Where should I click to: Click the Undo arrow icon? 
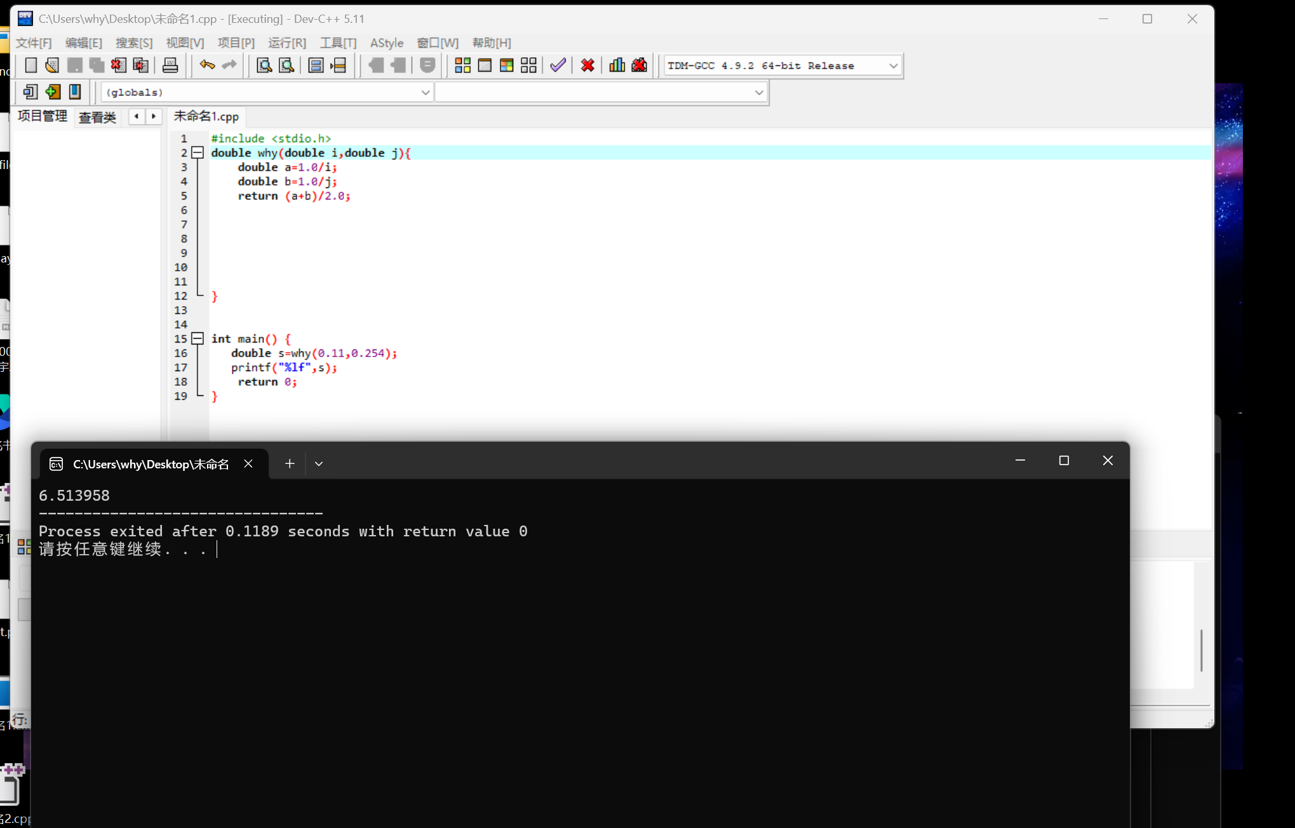coord(207,65)
